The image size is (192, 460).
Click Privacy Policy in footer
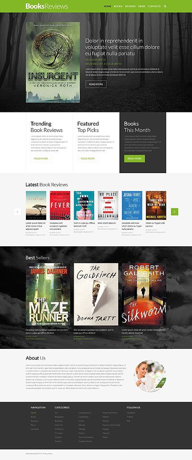tap(48, 454)
